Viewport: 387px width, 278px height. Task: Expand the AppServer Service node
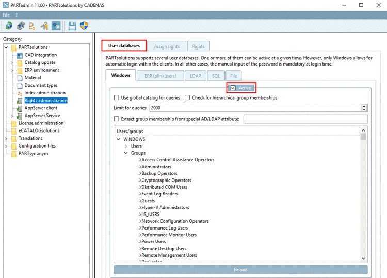pyautogui.click(x=11, y=116)
